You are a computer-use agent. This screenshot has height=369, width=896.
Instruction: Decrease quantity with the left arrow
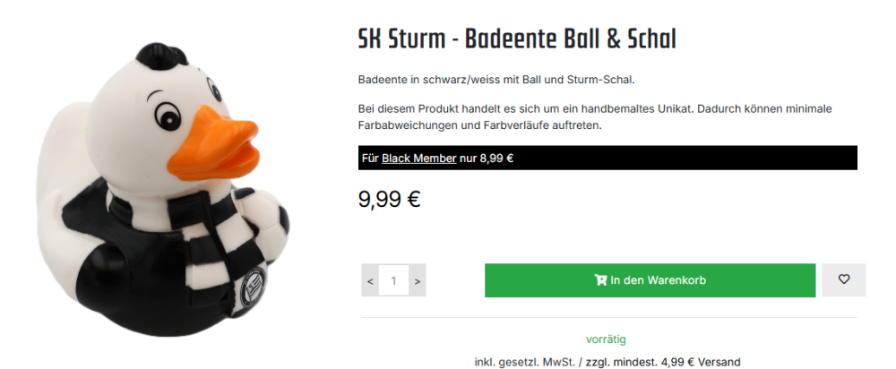coord(370,280)
